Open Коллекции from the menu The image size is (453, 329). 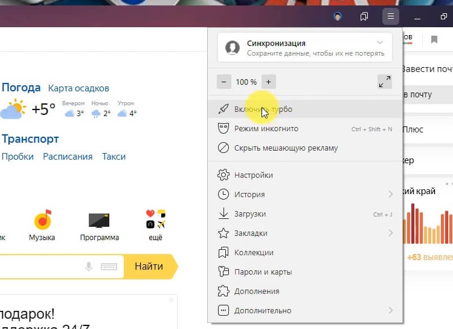tap(305, 253)
